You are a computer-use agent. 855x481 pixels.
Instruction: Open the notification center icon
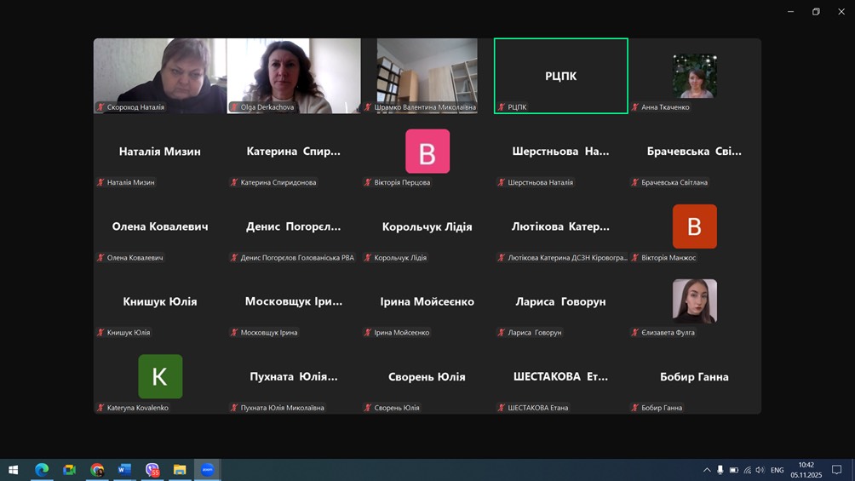pos(836,470)
